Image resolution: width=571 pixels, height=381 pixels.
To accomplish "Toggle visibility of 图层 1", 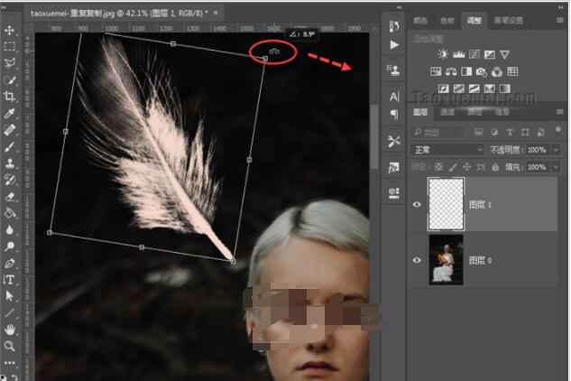I will (417, 205).
